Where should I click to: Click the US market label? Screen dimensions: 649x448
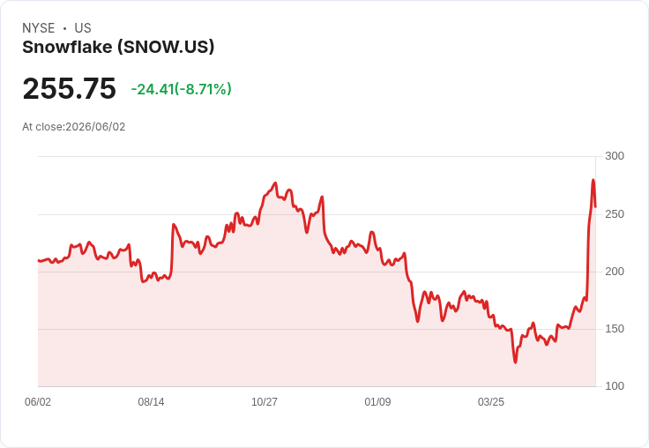click(83, 27)
